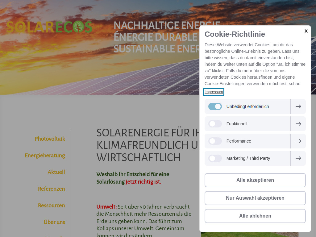Open the Photovoltaik menu item

50,139
